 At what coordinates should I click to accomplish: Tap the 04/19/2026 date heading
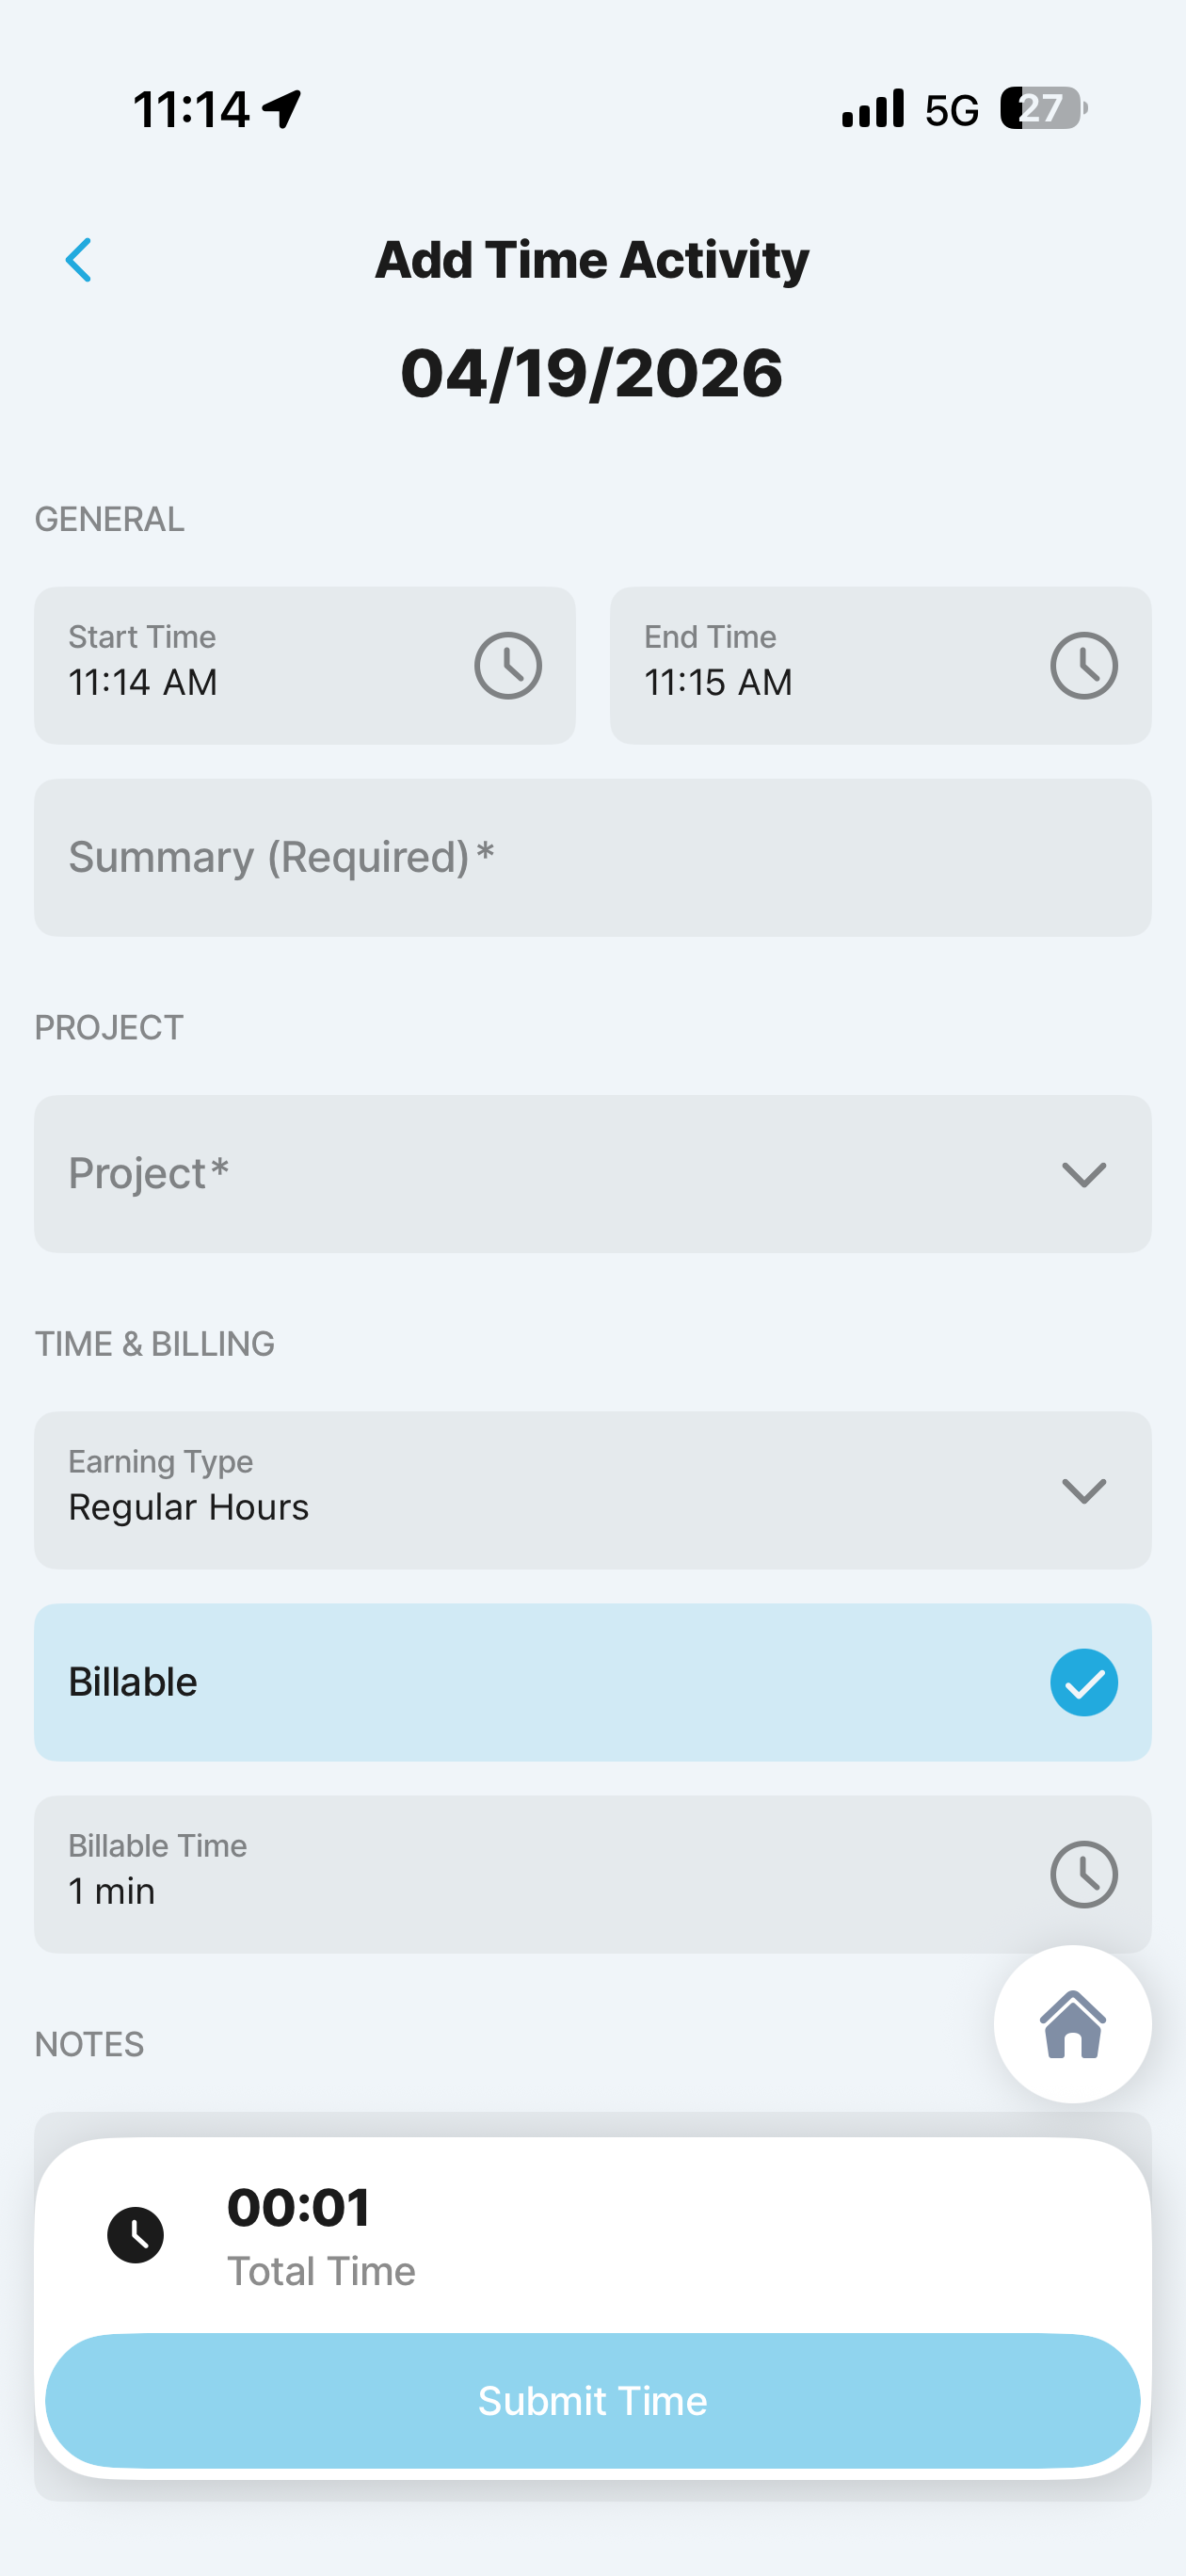(x=592, y=374)
